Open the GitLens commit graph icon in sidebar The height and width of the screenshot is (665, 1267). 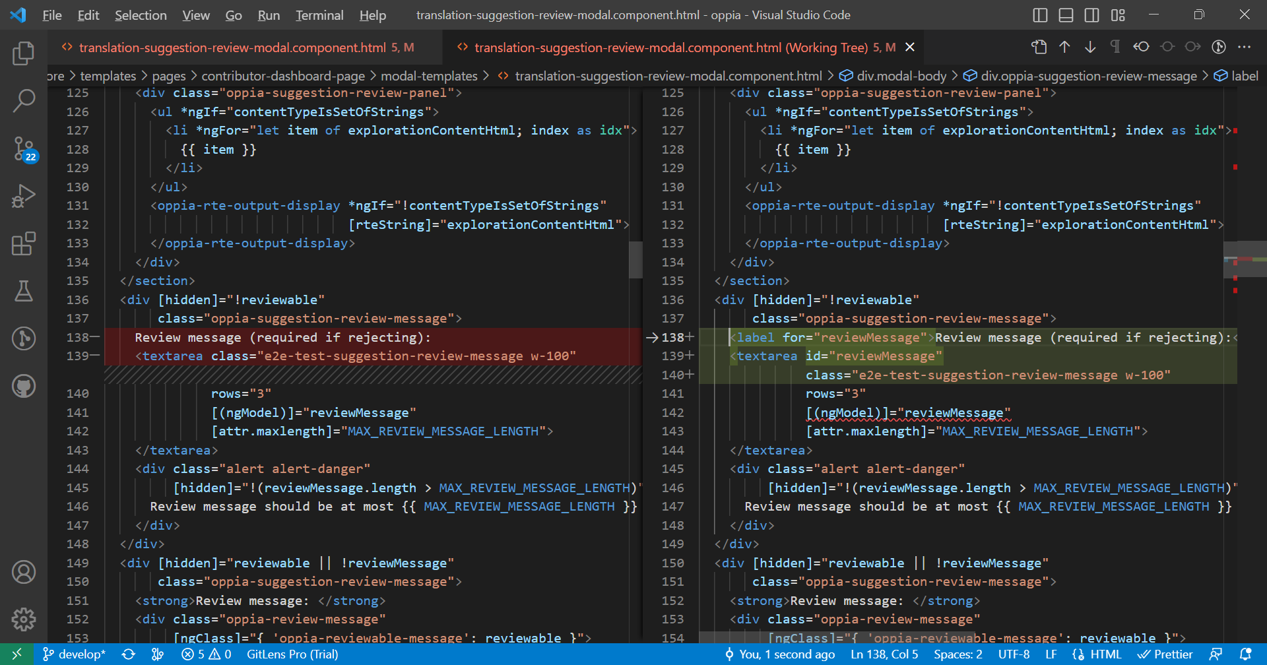[x=24, y=338]
